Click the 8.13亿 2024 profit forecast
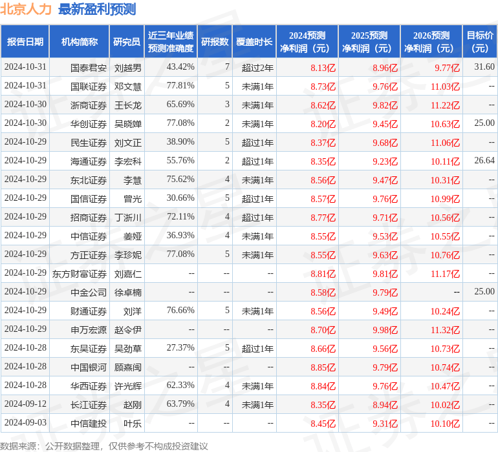This screenshot has height=452, width=498. coord(323,68)
